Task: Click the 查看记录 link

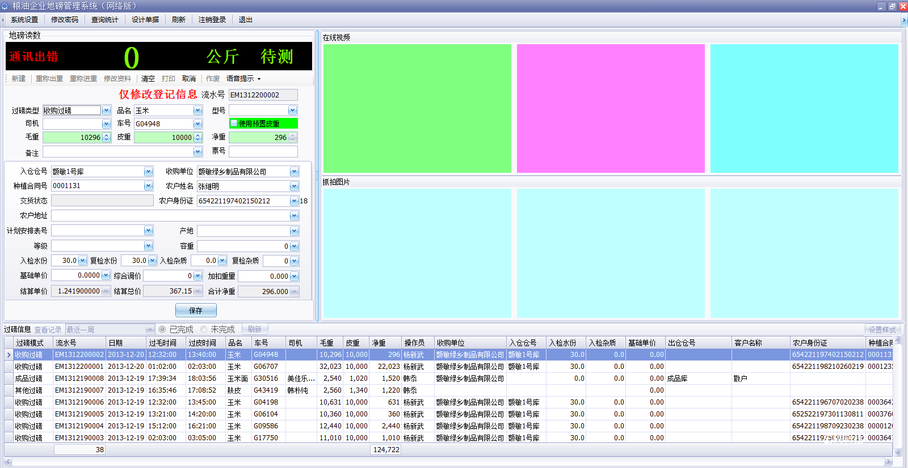Action: (x=48, y=329)
